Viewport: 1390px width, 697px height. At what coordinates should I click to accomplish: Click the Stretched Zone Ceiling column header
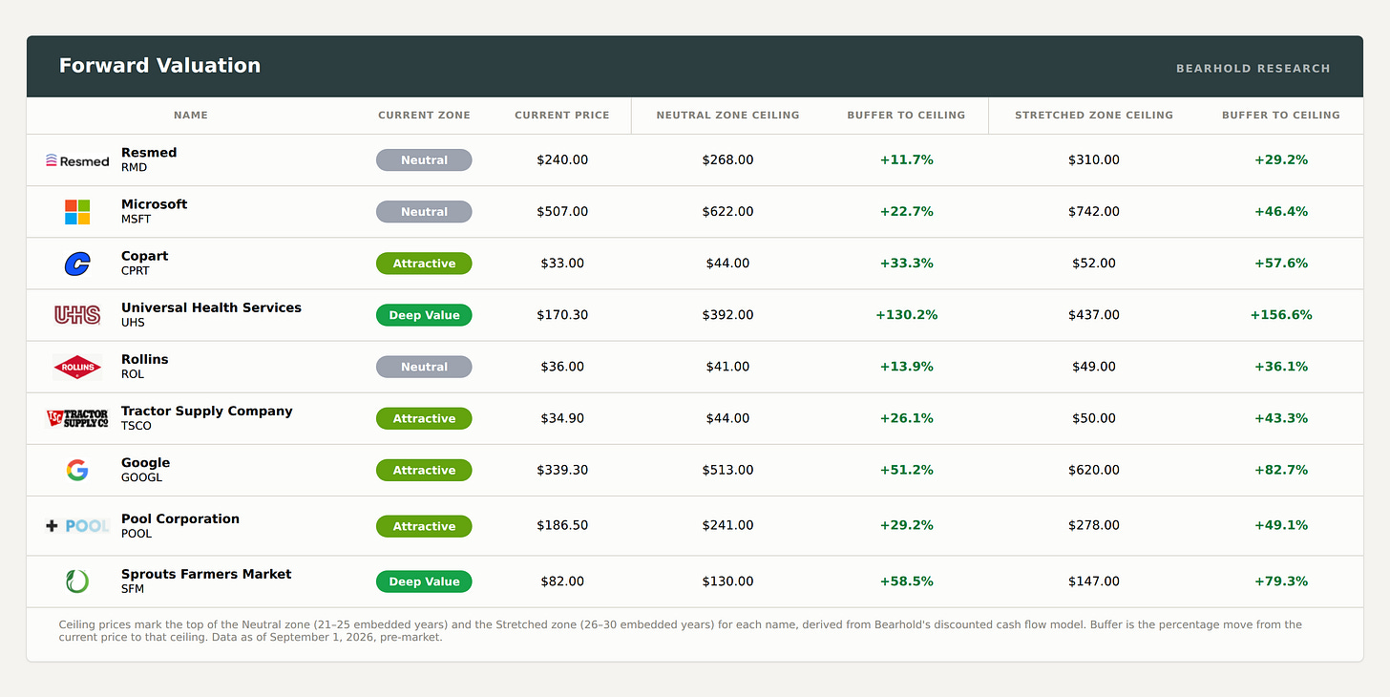click(1094, 116)
